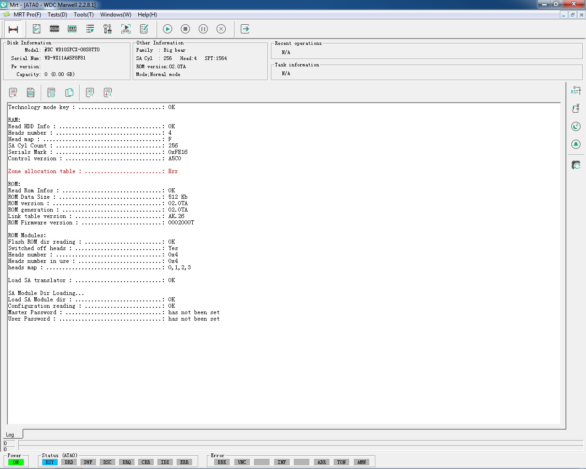Click the chip refresh icon in sidebar
Image resolution: width=586 pixels, height=469 pixels.
[576, 164]
